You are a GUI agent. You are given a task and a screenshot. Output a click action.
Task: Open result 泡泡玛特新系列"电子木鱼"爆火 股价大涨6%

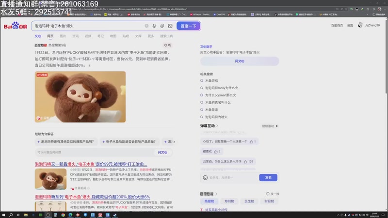92,197
